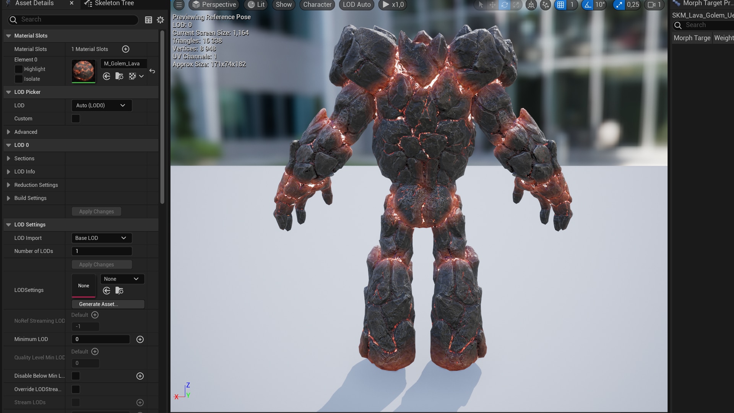Open the Base LOD import dropdown
This screenshot has width=734, height=413.
click(101, 238)
